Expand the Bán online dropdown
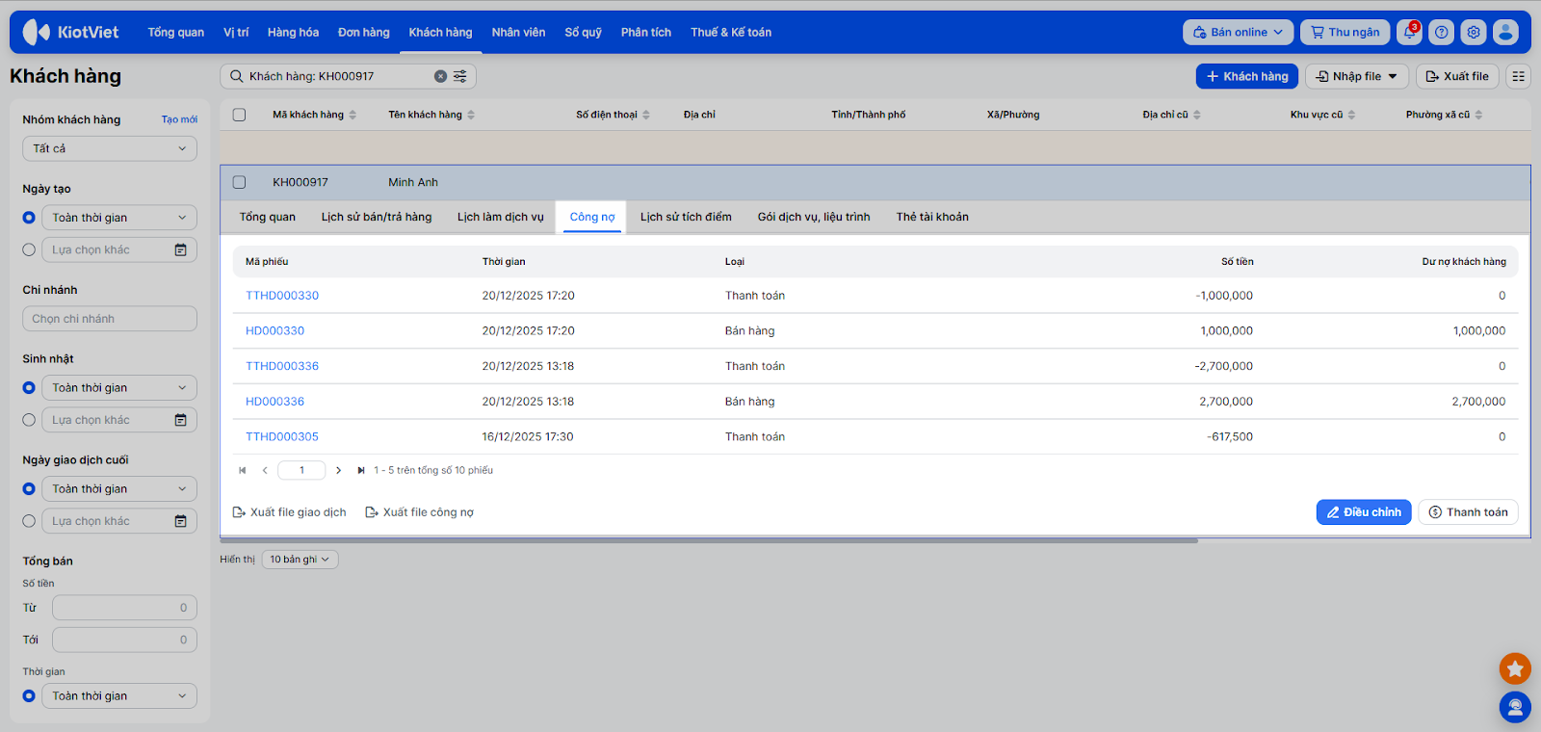This screenshot has height=732, width=1541. 1238,33
